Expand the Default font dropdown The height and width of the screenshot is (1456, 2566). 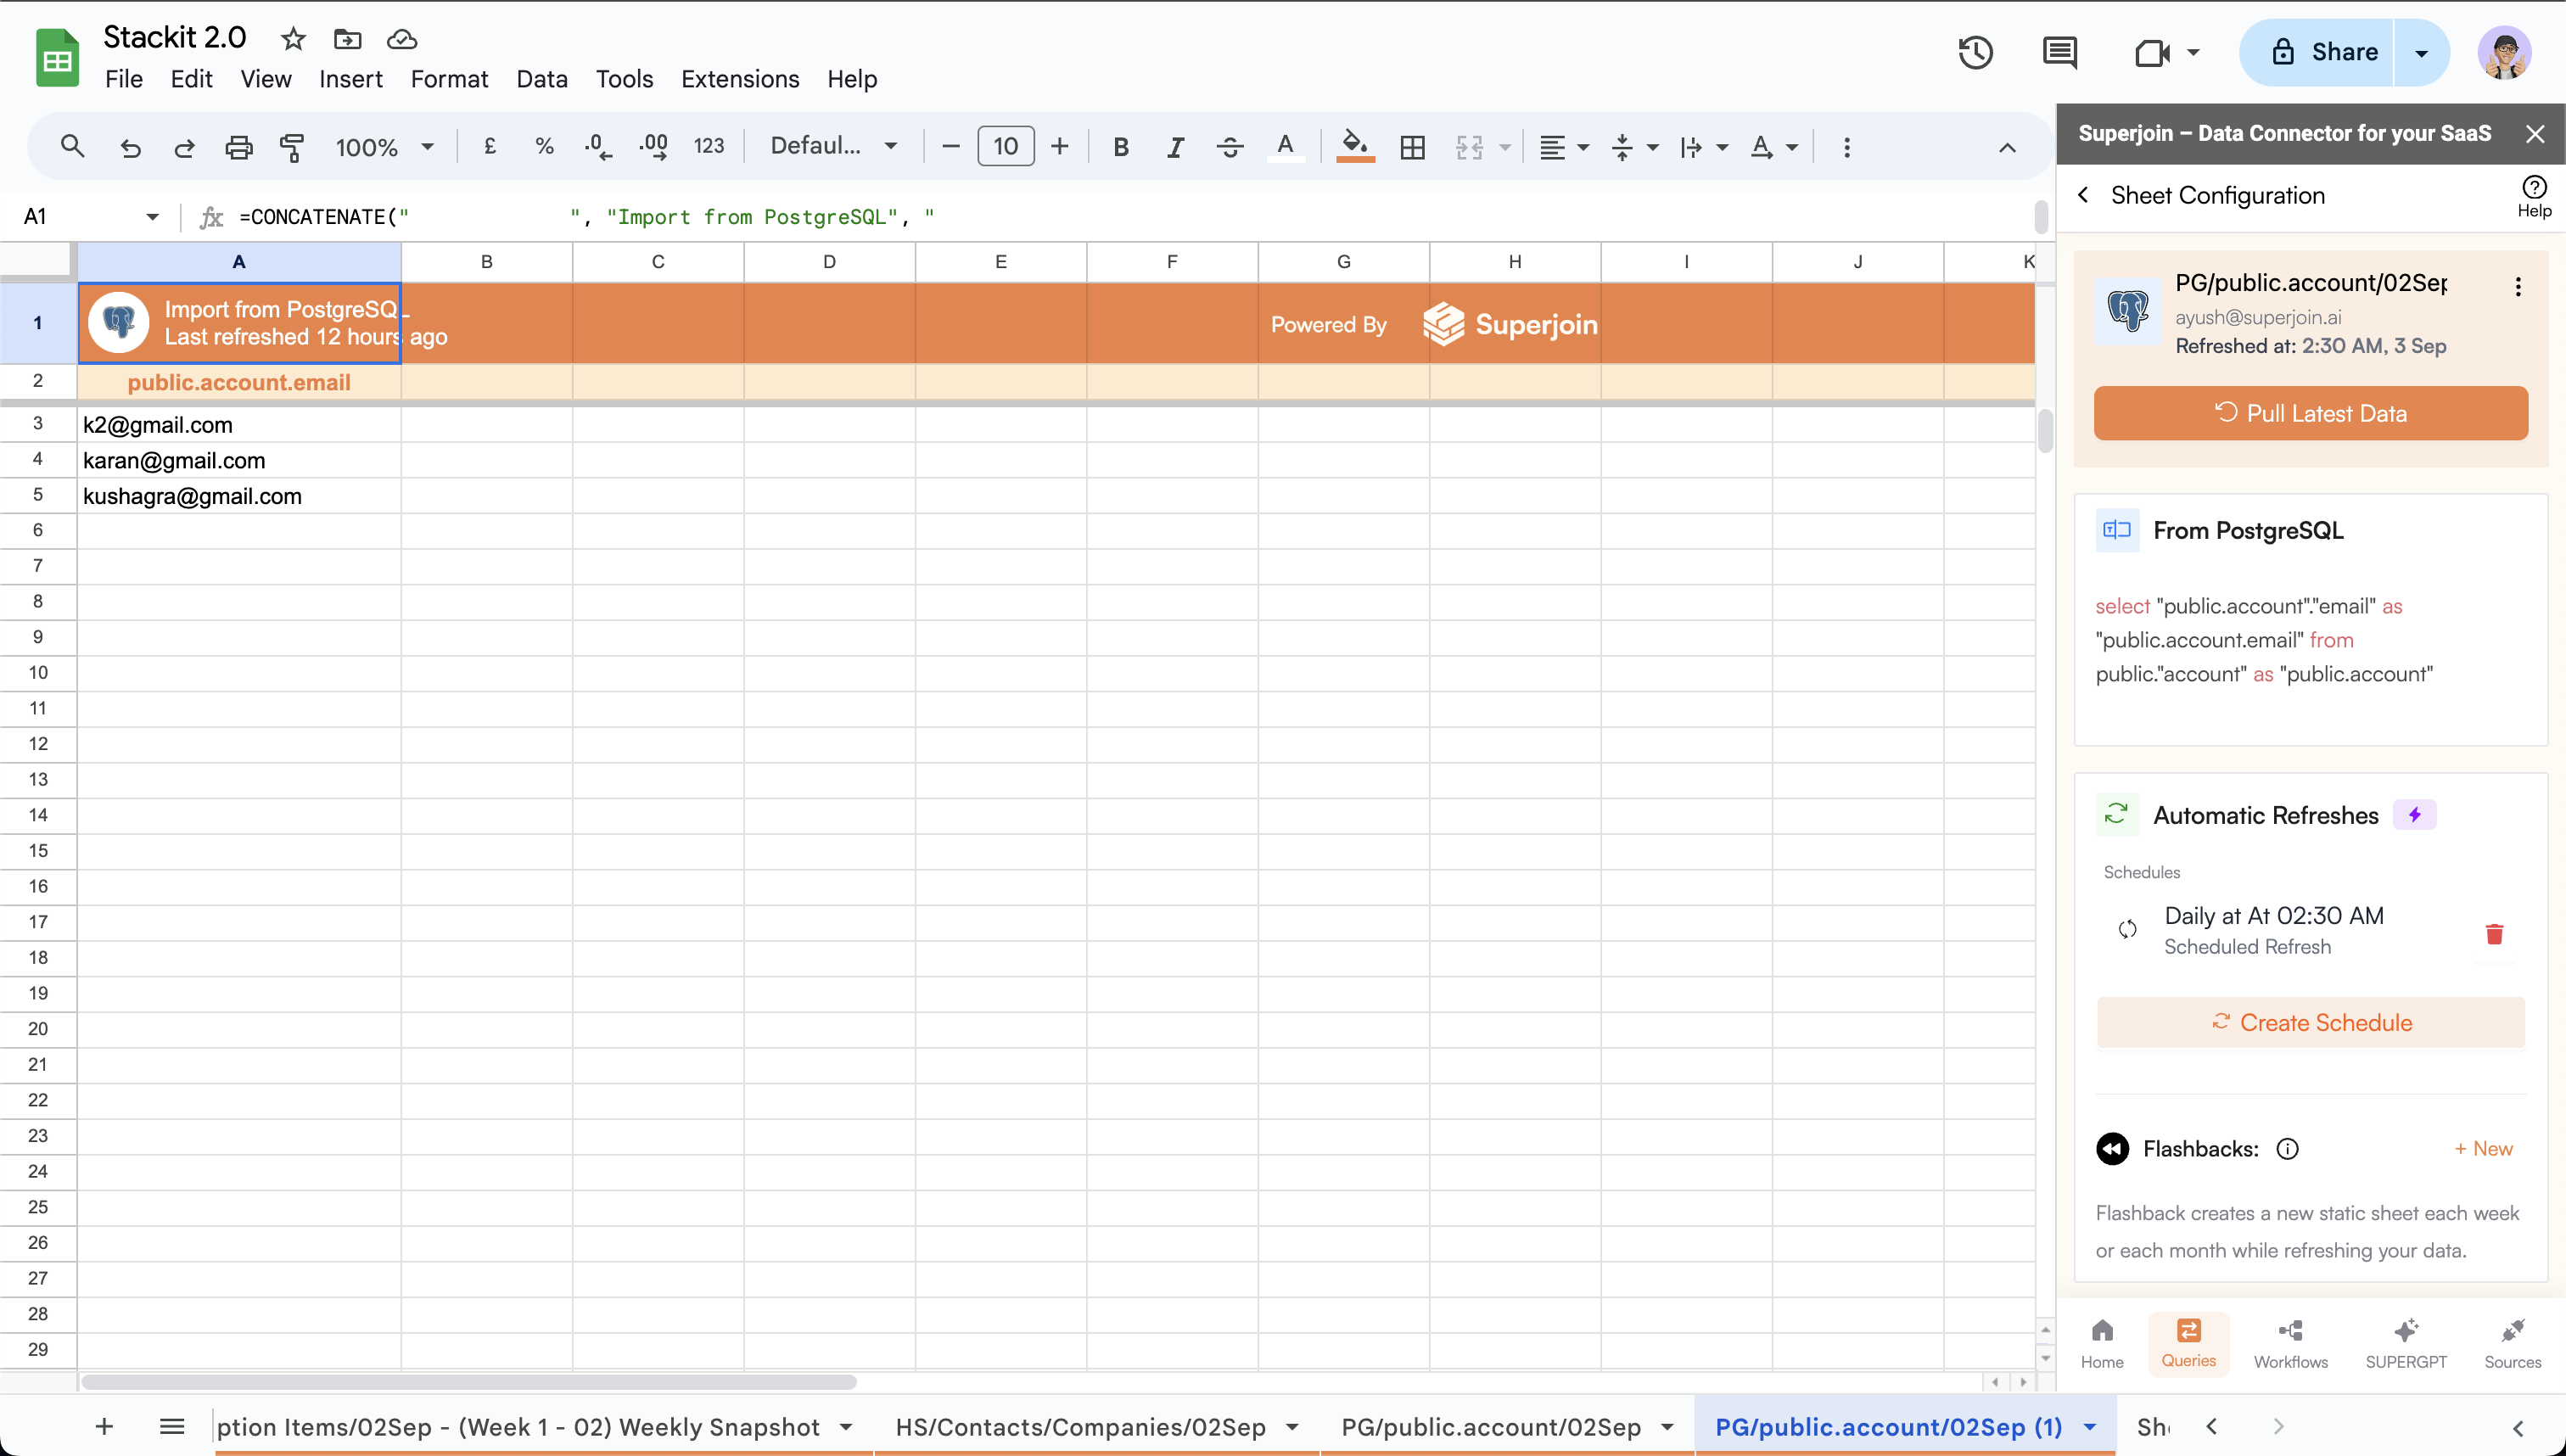832,146
